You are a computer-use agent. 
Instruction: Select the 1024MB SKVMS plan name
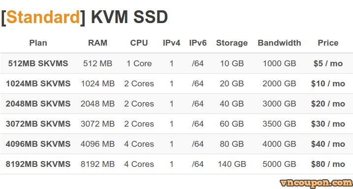coord(38,83)
